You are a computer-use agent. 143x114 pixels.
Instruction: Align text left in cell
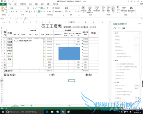39,11
